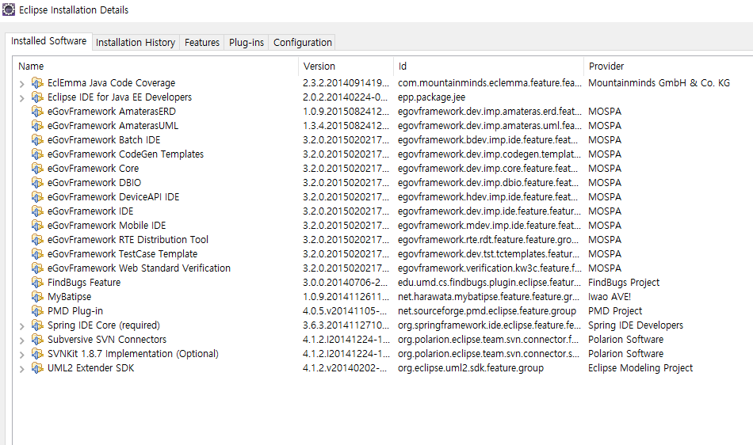Click the Eclipse Modeling Project provider cell
This screenshot has height=445, width=753.
[640, 368]
